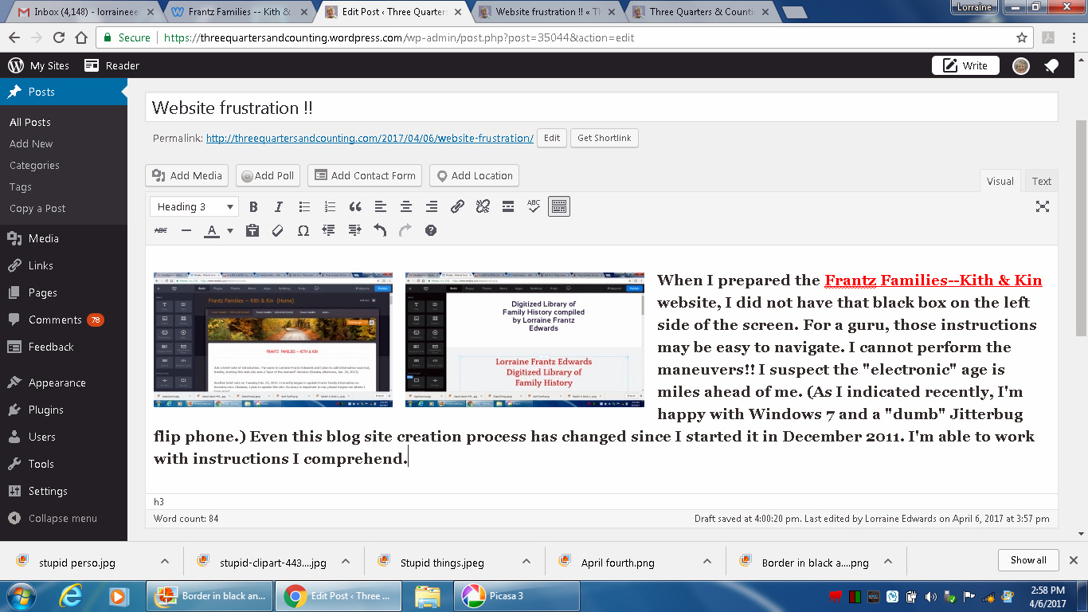Image resolution: width=1088 pixels, height=612 pixels.
Task: Click the insert/edit link icon
Action: [x=457, y=207]
